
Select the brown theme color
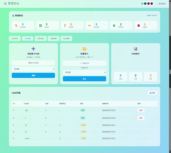(x=149, y=4)
